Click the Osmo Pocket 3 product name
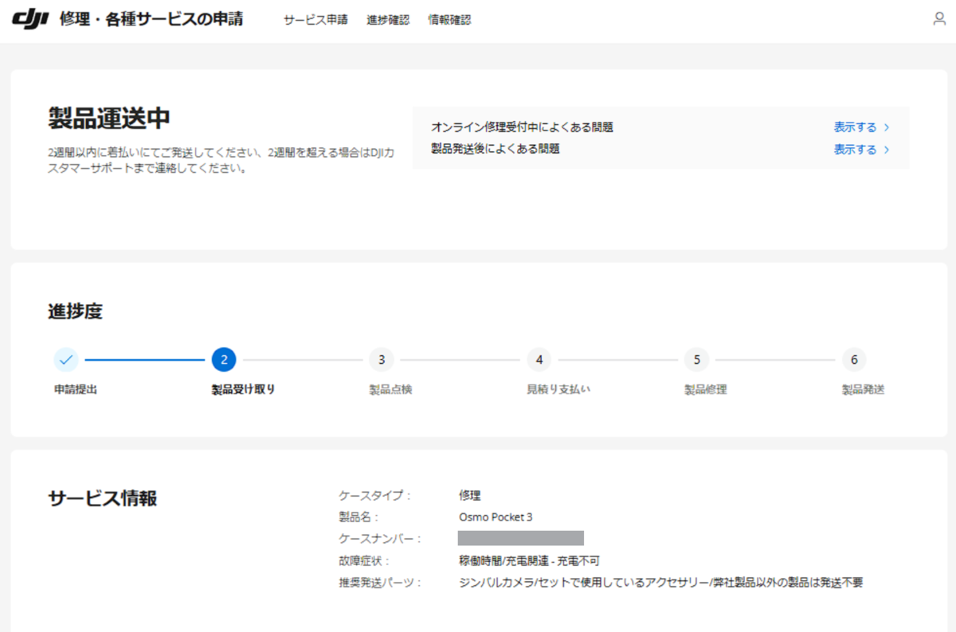 [496, 517]
